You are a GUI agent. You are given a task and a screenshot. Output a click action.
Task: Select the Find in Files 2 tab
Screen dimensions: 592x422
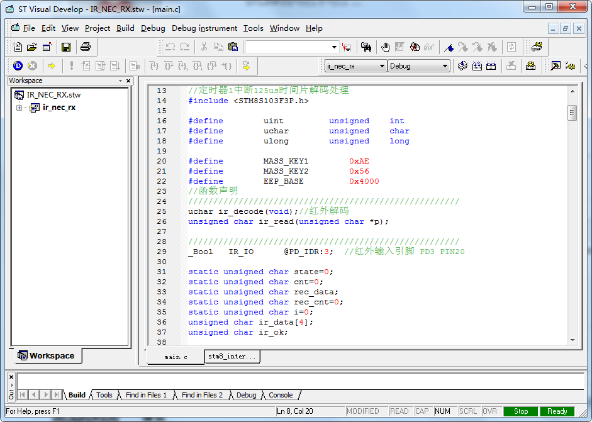tap(202, 395)
